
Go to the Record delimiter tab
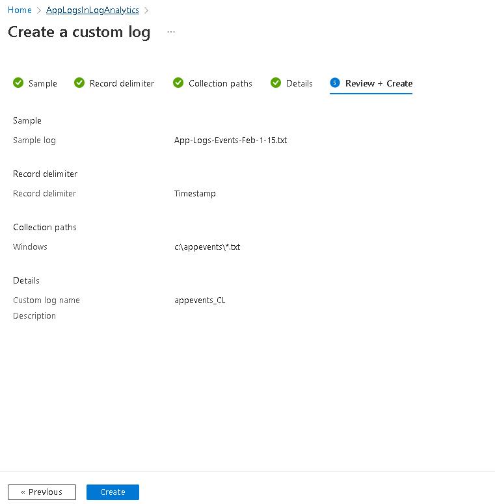click(122, 83)
